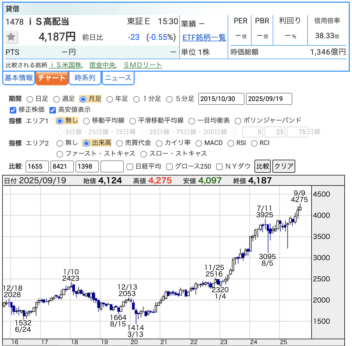Screen dimensions: 352x346
Task: Open the ニュース tab
Action: tap(118, 78)
